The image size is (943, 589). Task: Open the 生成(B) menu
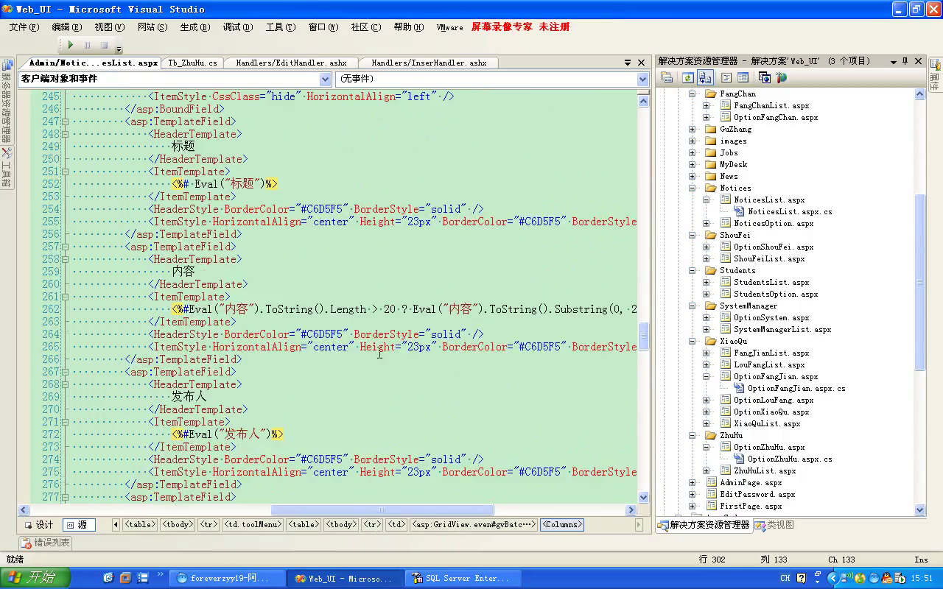click(195, 27)
